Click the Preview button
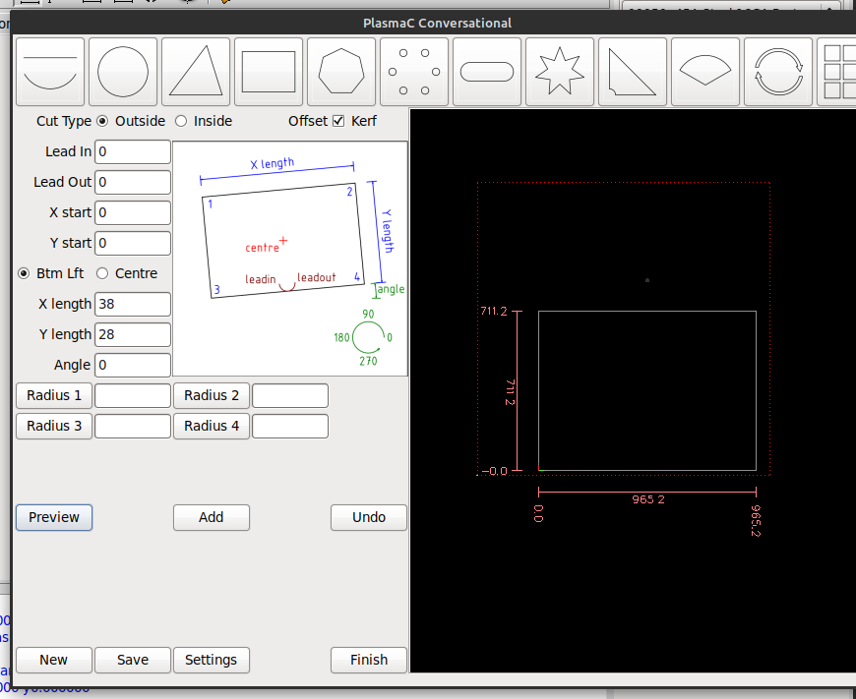 (x=54, y=517)
